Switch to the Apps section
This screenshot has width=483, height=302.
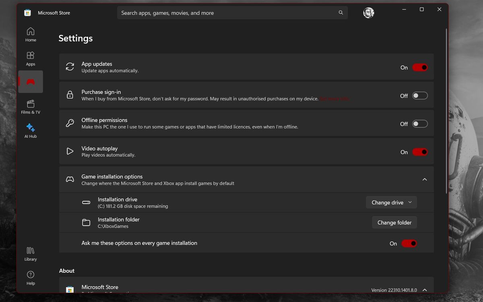tap(30, 58)
